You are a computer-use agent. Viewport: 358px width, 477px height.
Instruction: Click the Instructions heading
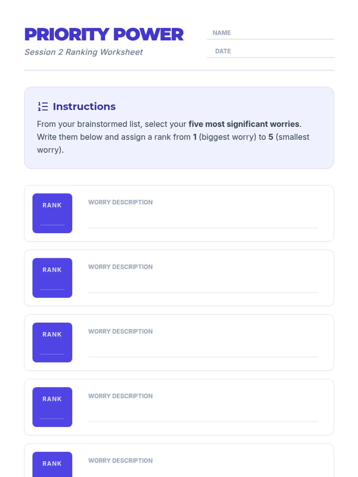pyautogui.click(x=84, y=106)
